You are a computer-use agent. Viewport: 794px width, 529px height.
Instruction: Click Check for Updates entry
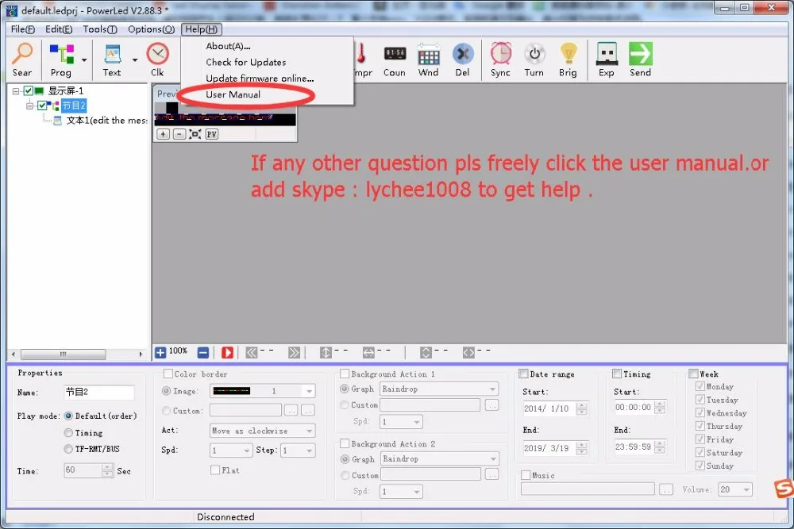point(245,62)
